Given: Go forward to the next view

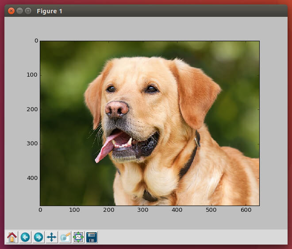Looking at the screenshot, I should [38, 237].
